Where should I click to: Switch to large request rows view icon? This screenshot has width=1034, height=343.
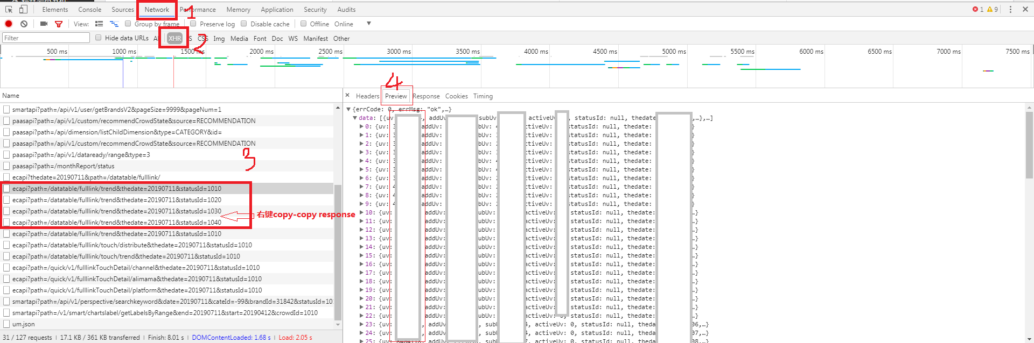tap(99, 24)
